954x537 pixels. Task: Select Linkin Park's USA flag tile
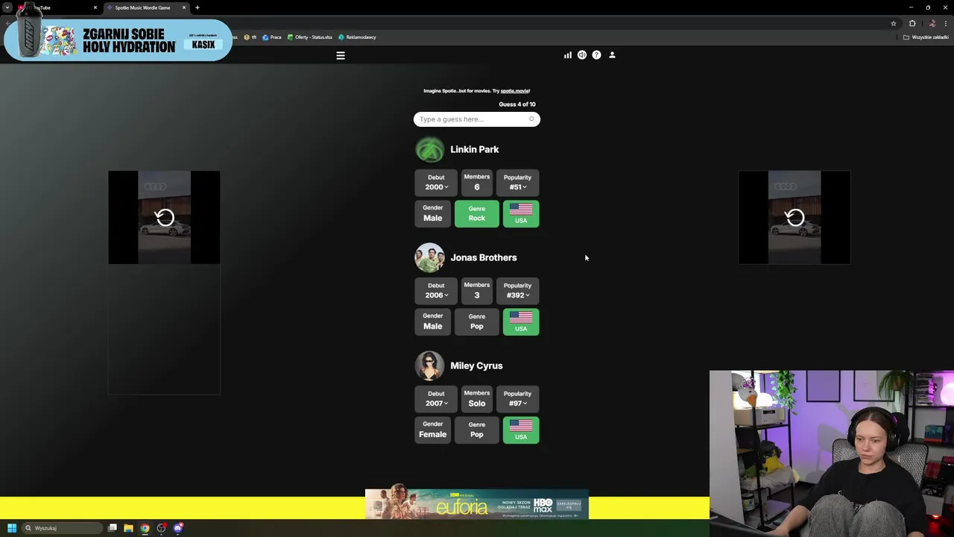pos(521,214)
